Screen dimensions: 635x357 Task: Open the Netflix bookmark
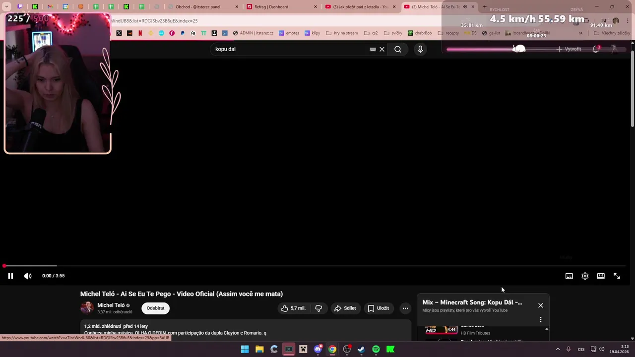tap(140, 33)
